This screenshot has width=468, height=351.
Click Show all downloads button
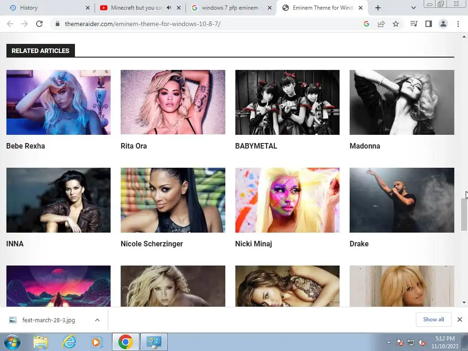coord(433,319)
